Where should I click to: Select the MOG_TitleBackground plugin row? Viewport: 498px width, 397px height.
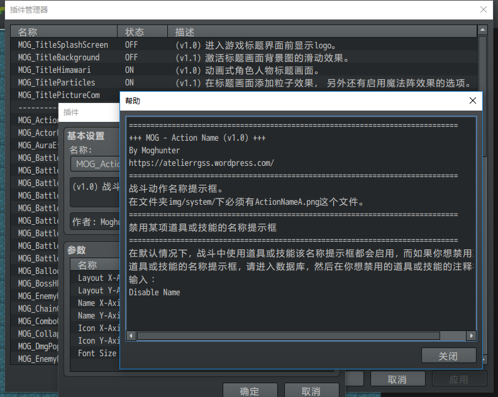tap(243, 57)
